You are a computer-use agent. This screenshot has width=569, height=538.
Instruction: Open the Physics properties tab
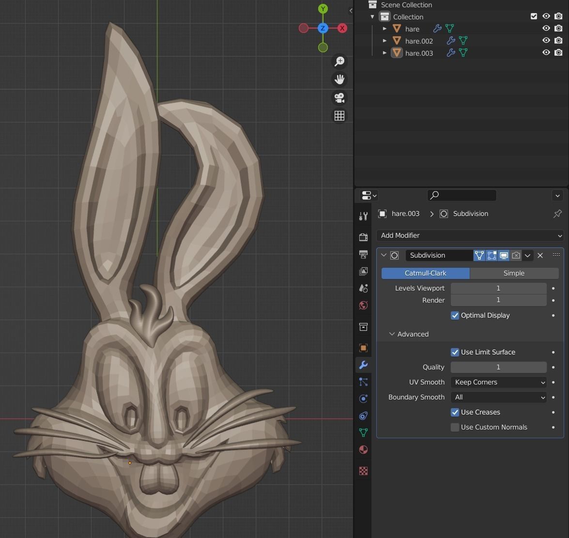pyautogui.click(x=363, y=399)
